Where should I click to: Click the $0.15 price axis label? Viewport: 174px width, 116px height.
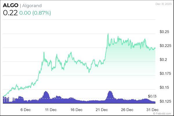point(164,88)
